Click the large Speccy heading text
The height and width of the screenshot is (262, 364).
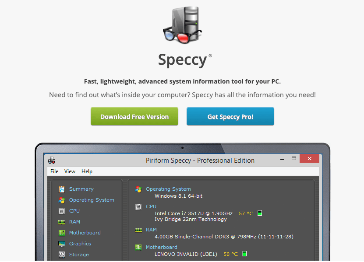pyautogui.click(x=183, y=60)
